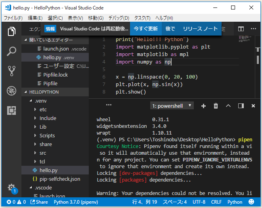Open the ヘルプ(H) menu

point(164,18)
